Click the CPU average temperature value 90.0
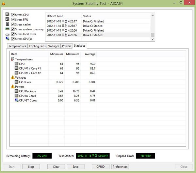This screenshot has width=196, height=173. tap(93, 64)
